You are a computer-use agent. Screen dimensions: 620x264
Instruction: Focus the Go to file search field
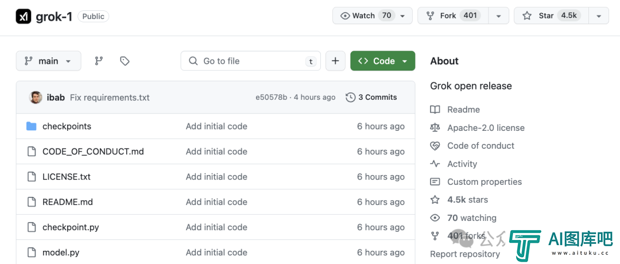(251, 61)
